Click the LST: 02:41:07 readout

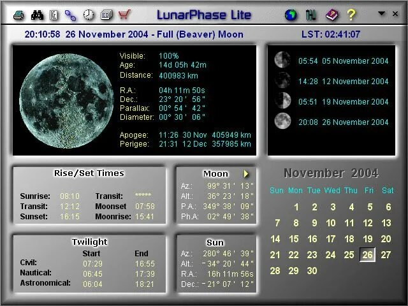click(x=331, y=34)
